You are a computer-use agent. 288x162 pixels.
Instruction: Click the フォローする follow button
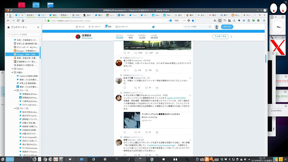pos(220,36)
